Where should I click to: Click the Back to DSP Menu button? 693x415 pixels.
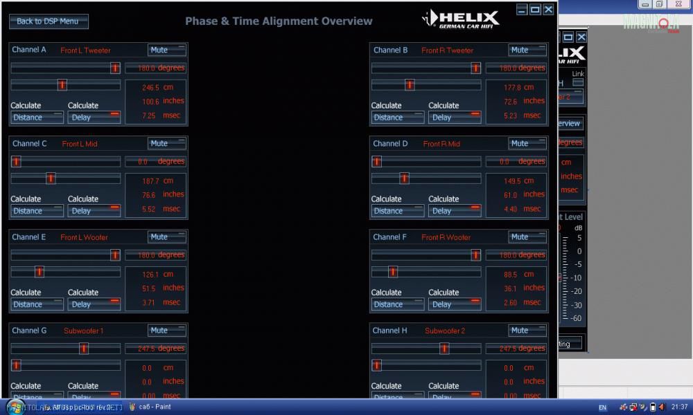point(49,21)
